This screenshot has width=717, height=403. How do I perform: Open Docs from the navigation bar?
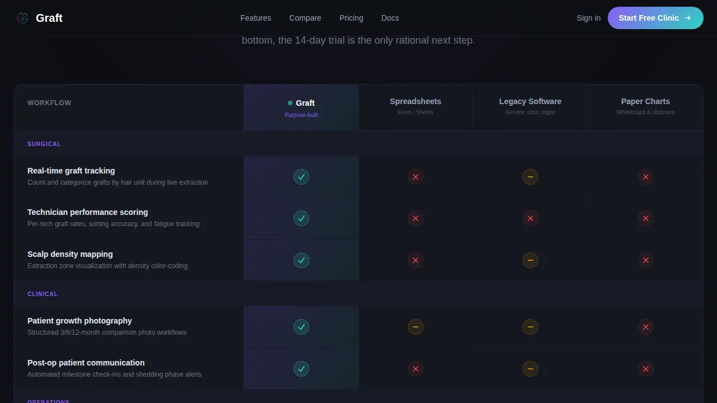(390, 18)
